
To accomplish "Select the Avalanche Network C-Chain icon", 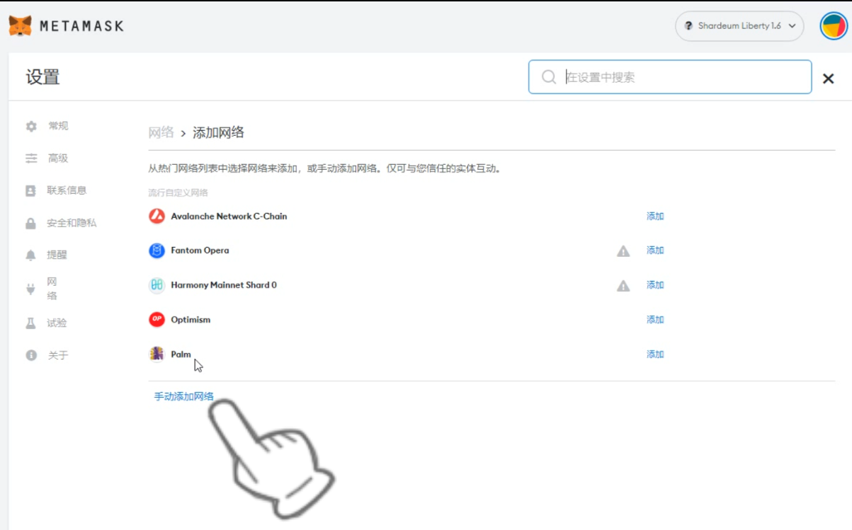I will point(156,216).
